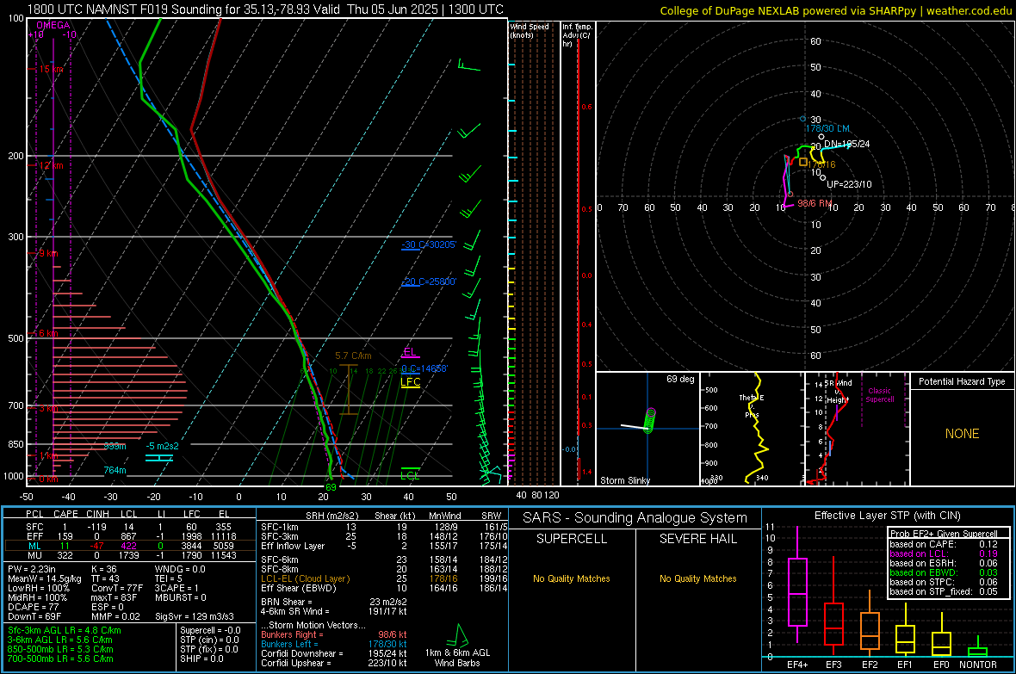Click the SigSvr = 129 m3/s3 value

(195, 616)
